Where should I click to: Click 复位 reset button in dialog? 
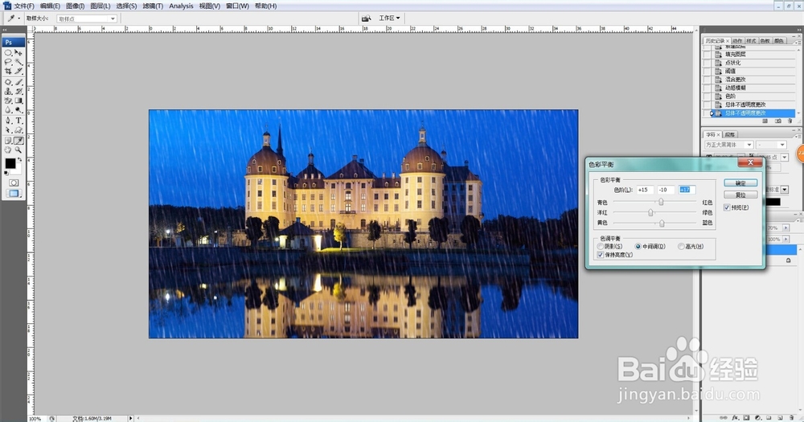[740, 195]
